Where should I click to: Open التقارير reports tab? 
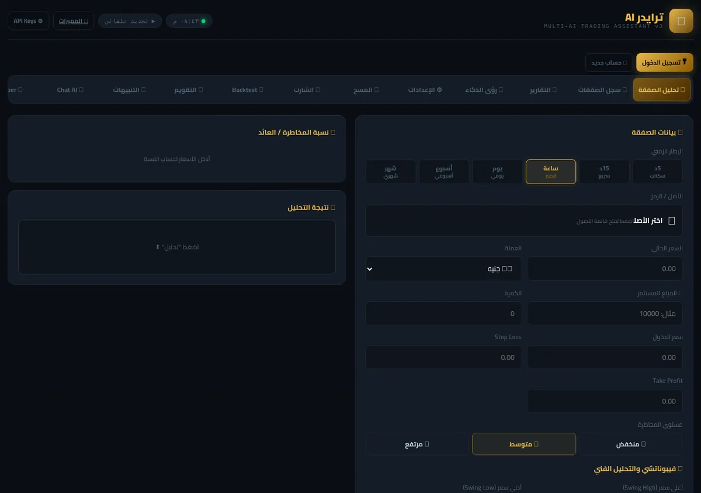(x=543, y=90)
